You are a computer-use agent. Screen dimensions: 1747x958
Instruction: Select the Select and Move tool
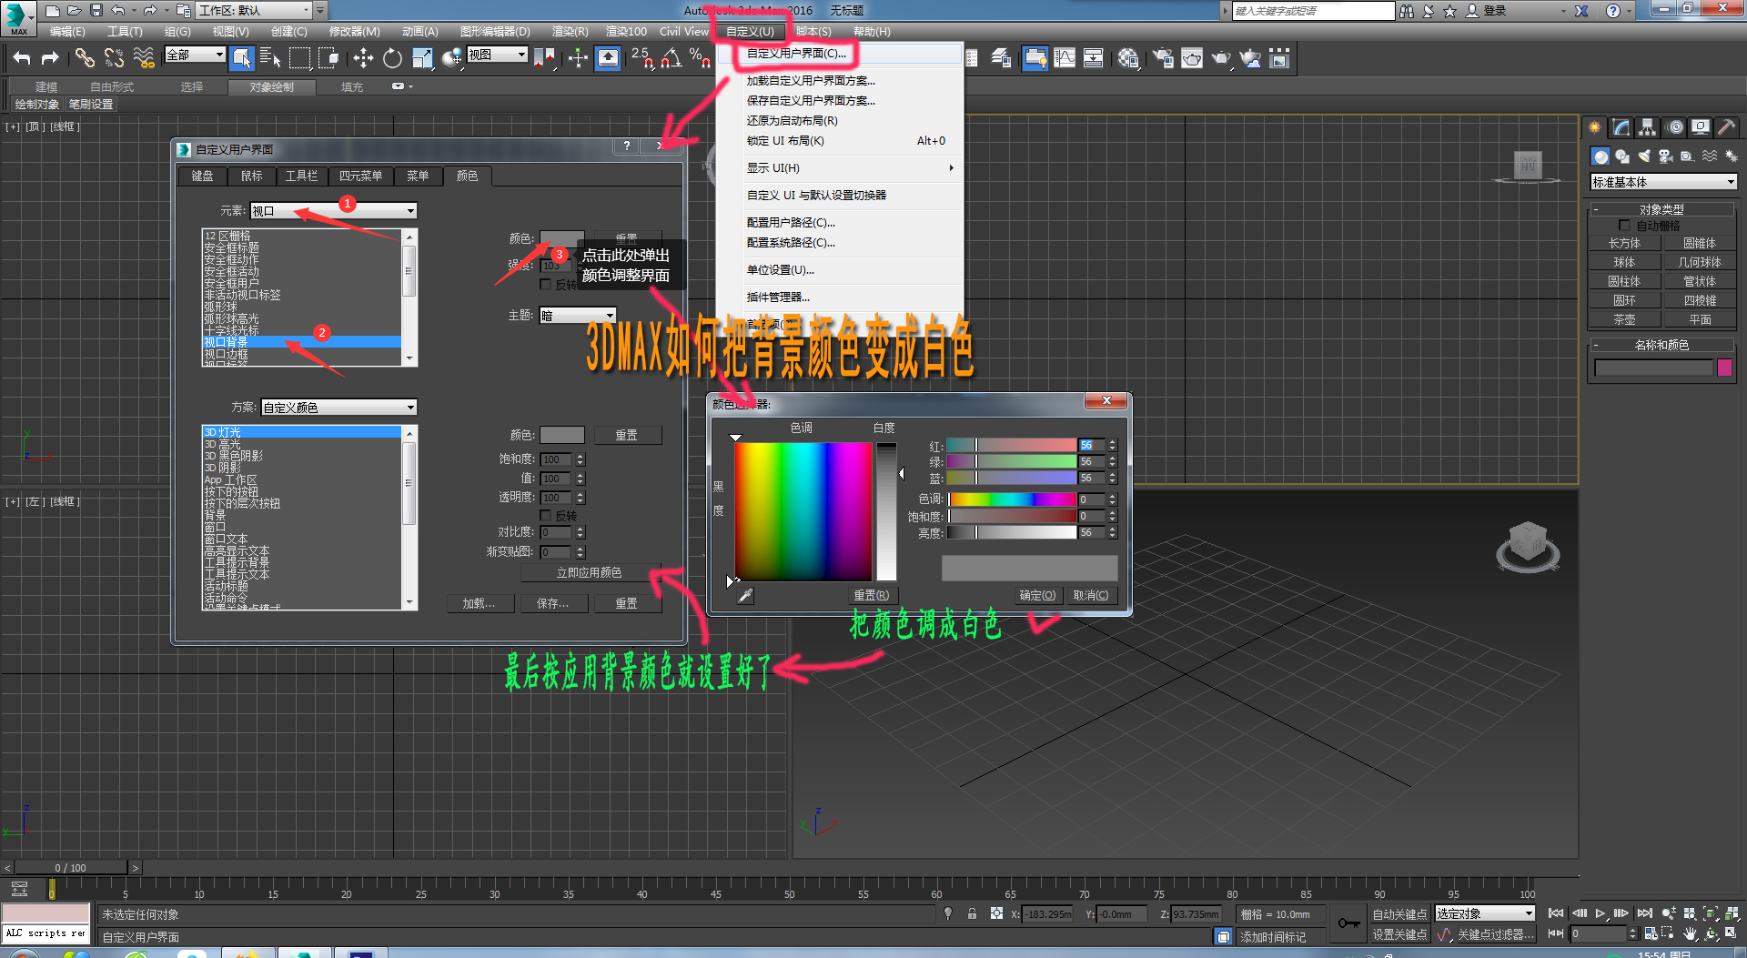pyautogui.click(x=363, y=57)
